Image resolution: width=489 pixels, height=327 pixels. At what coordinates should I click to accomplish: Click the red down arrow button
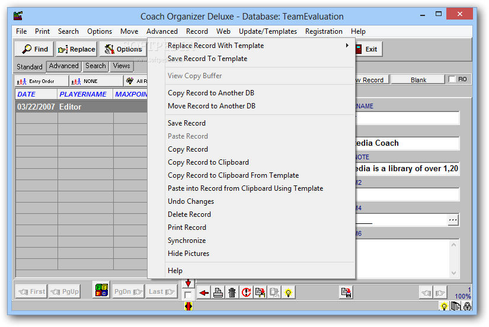click(x=188, y=283)
